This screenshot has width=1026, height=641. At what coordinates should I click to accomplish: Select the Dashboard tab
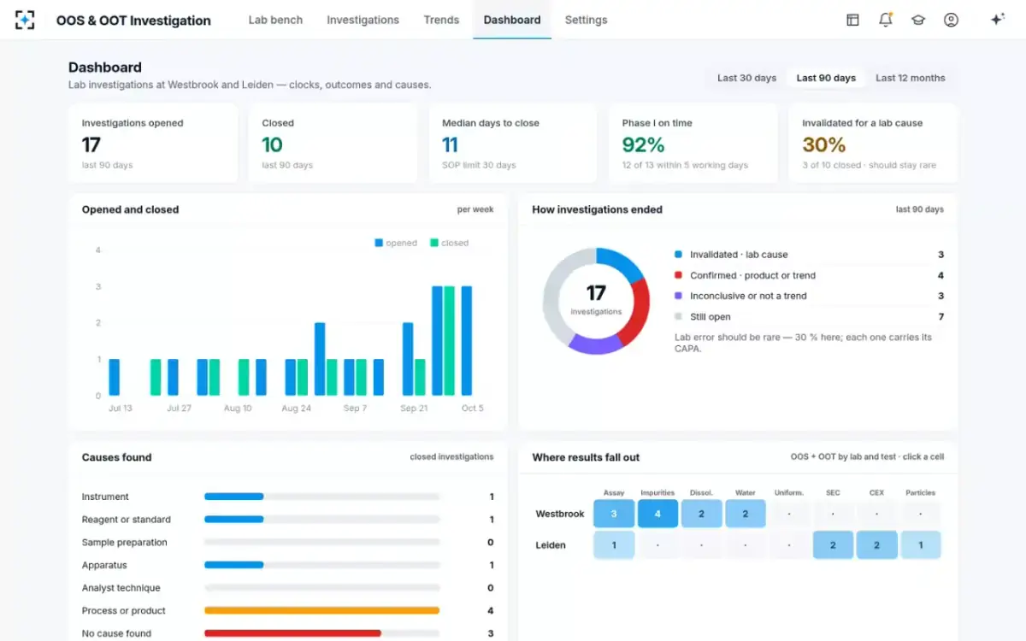[512, 20]
